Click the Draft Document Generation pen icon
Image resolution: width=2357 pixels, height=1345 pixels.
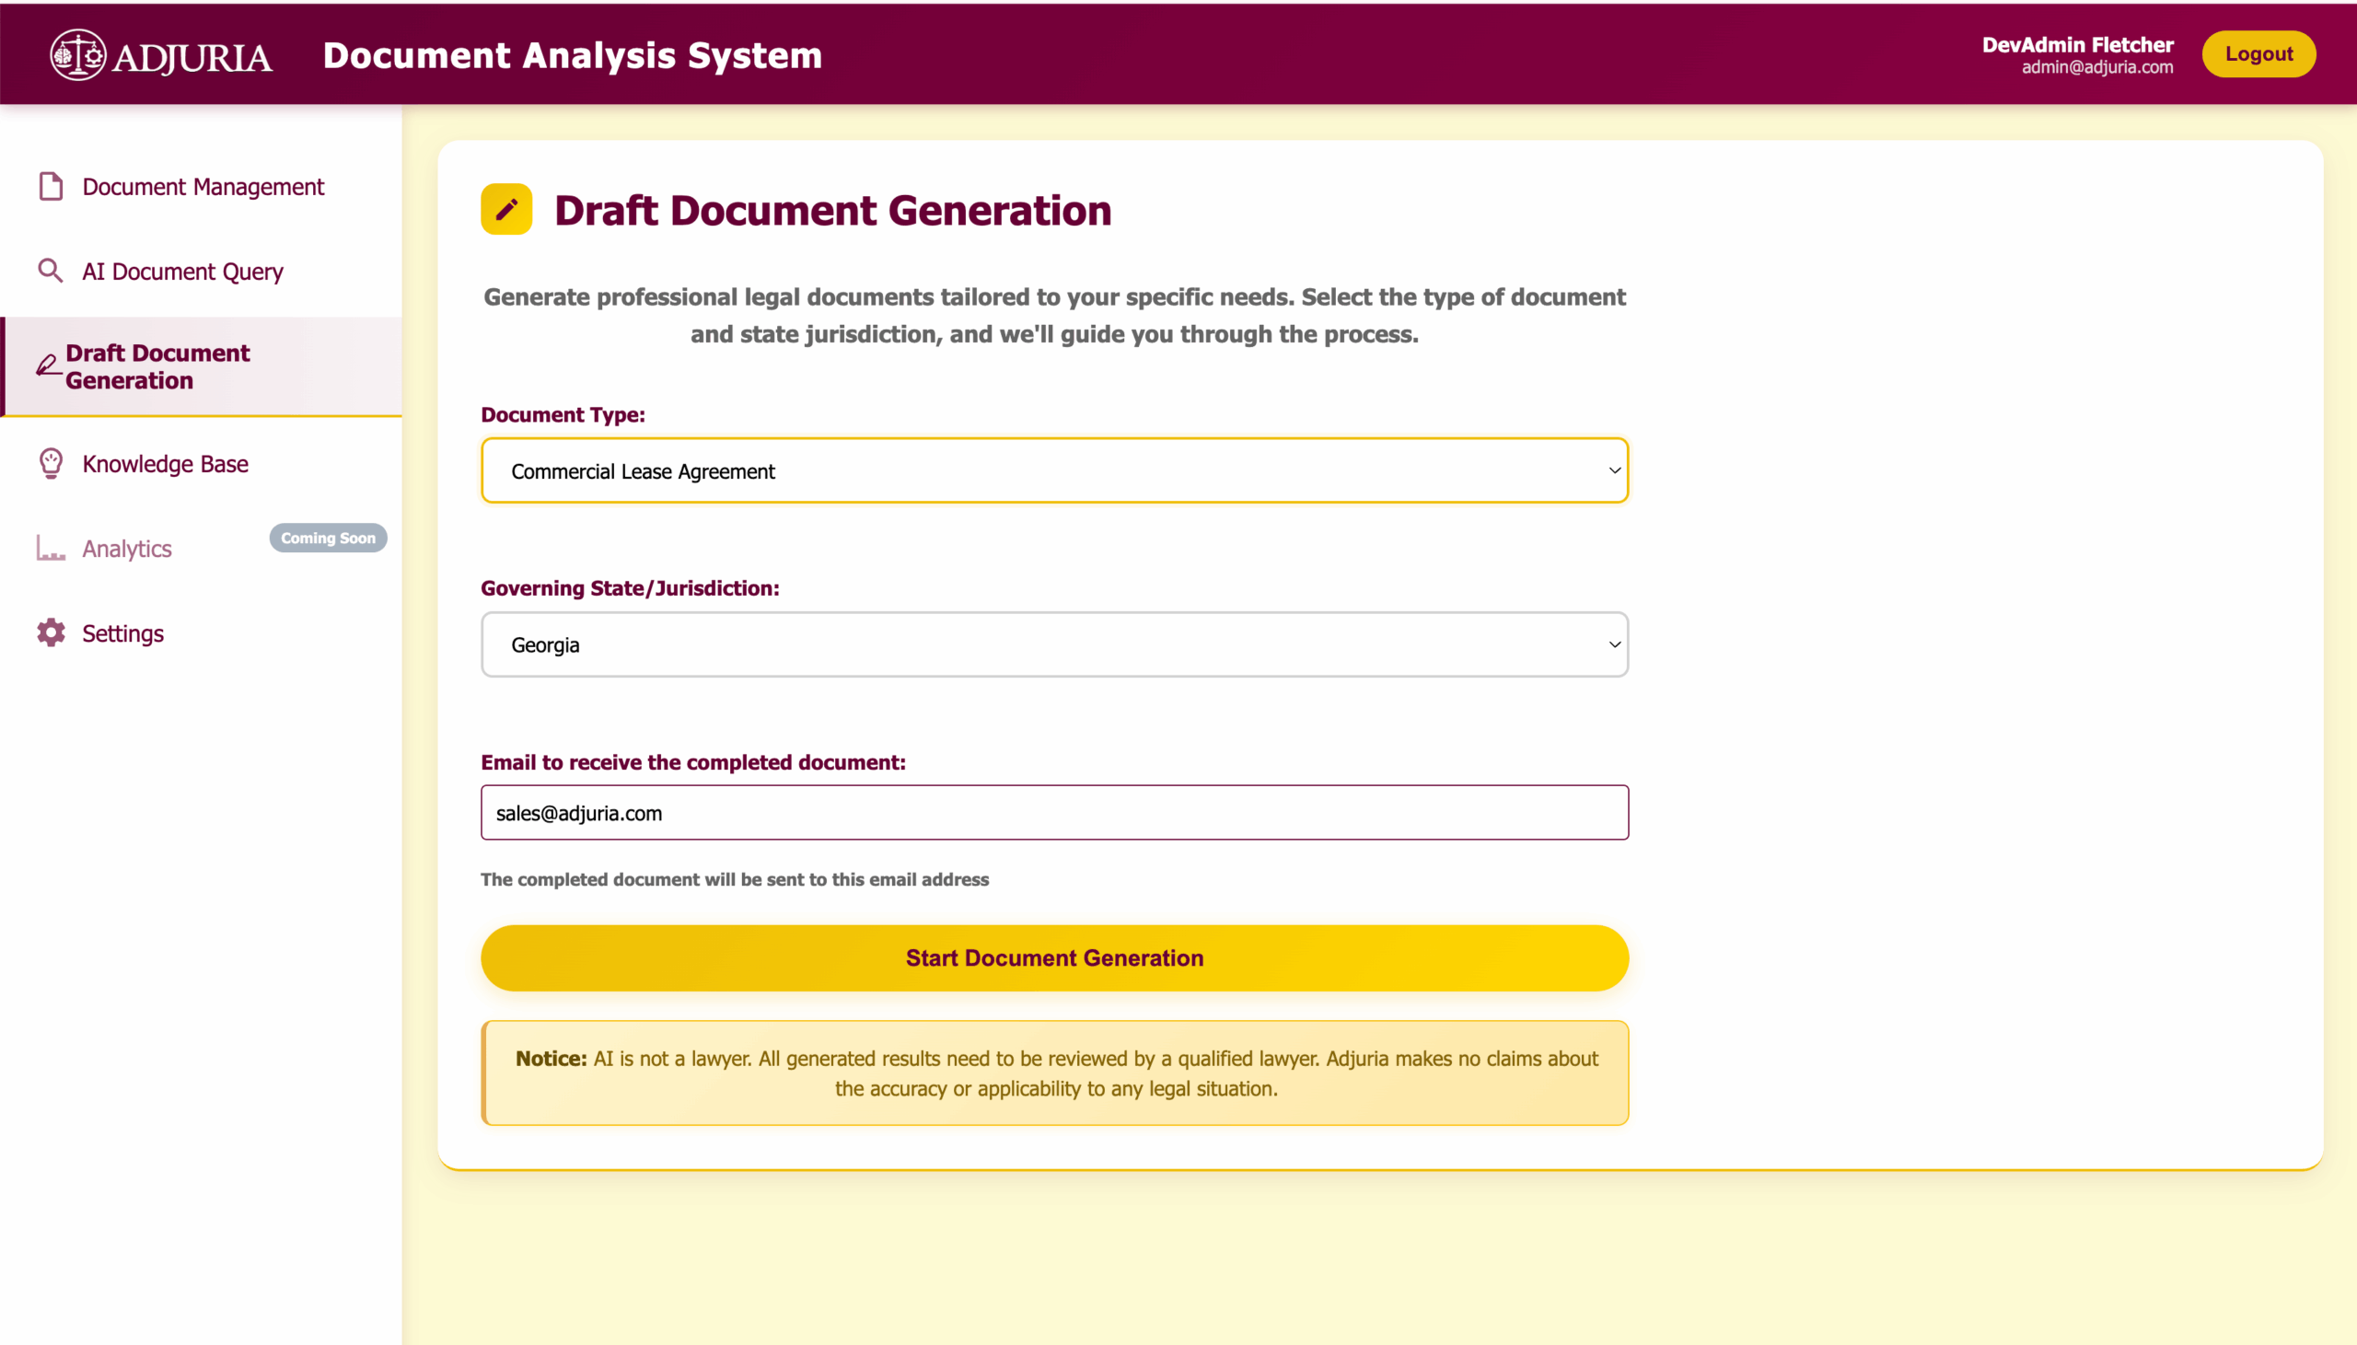coord(48,365)
